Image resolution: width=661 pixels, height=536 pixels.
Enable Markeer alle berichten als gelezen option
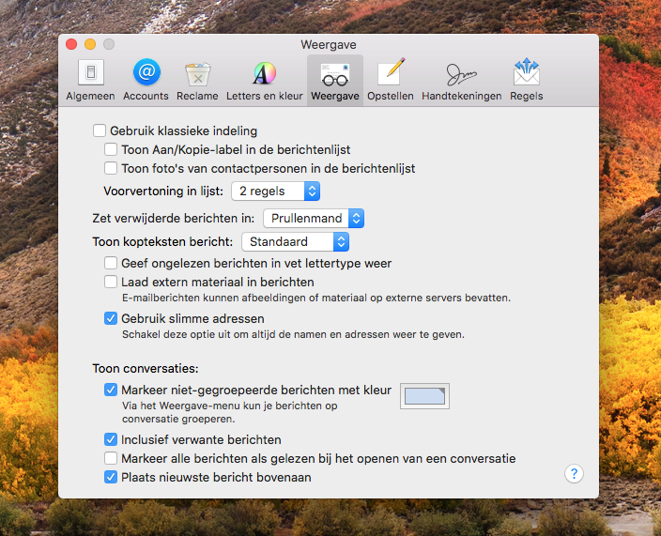point(111,458)
